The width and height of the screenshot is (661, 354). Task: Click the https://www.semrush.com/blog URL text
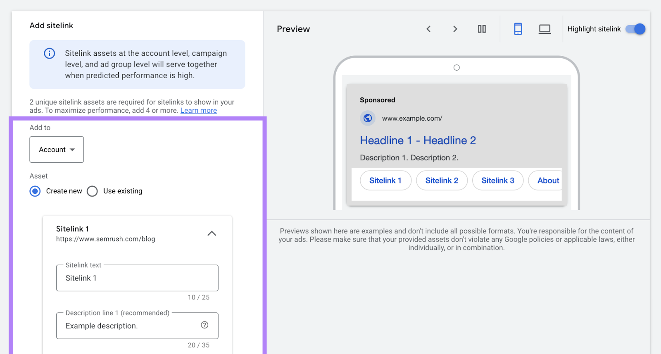tap(106, 239)
